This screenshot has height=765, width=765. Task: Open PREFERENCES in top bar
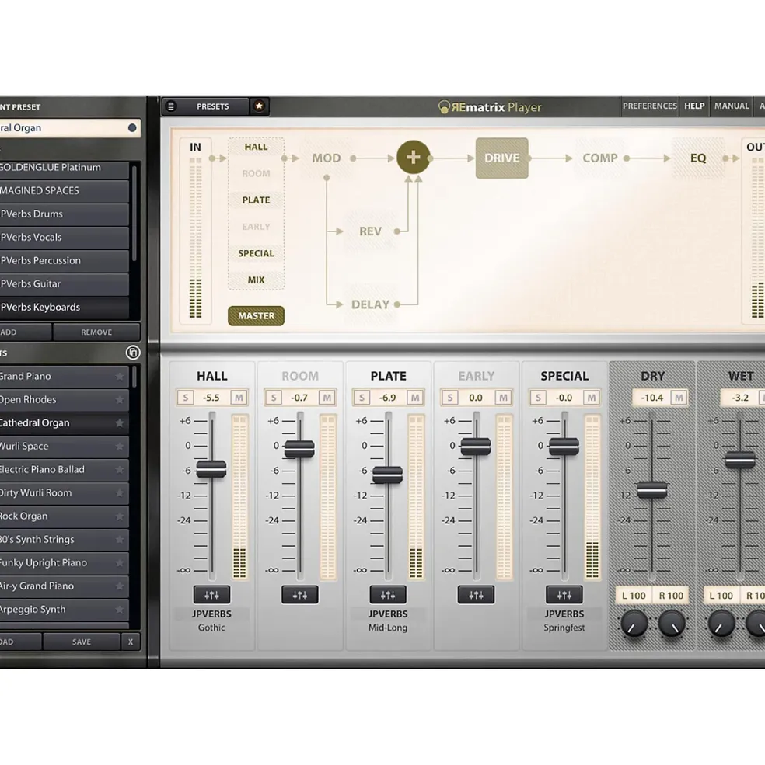[x=650, y=106]
